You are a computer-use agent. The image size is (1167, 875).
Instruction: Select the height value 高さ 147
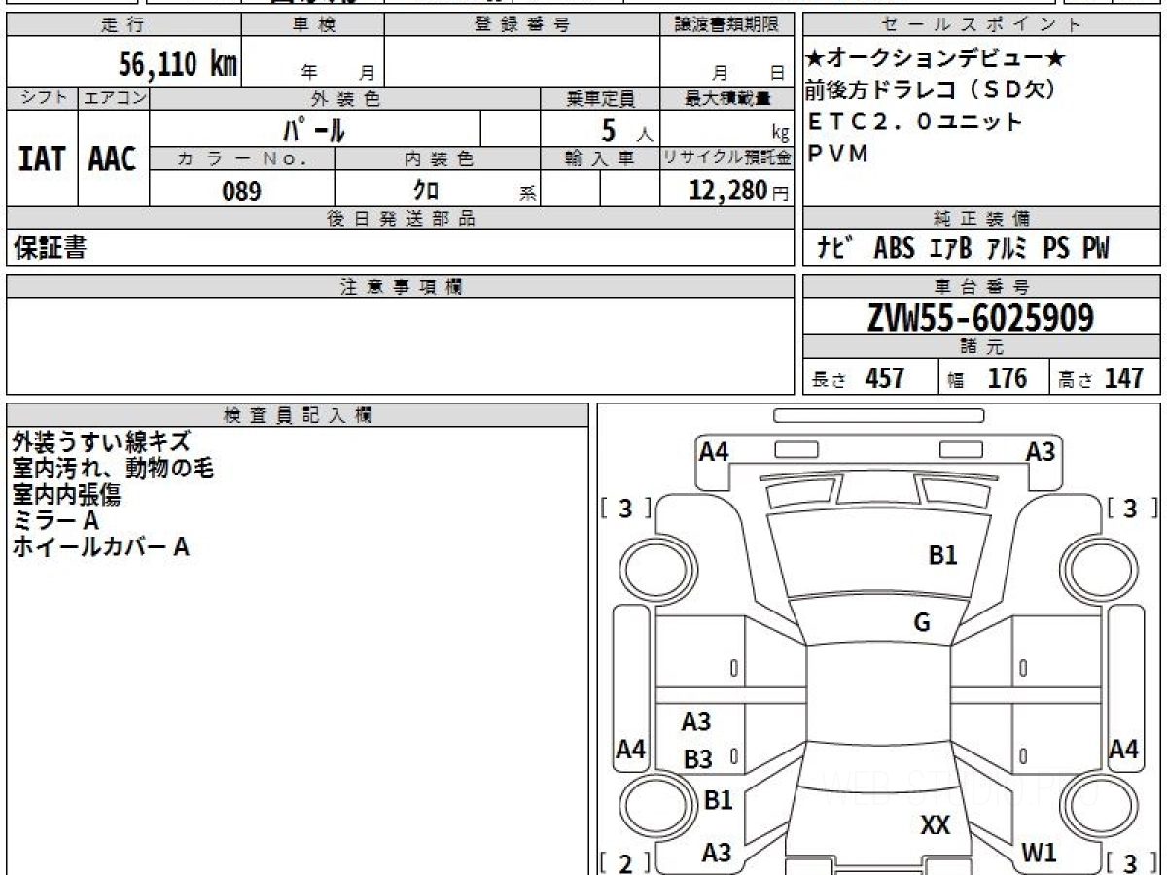point(1102,378)
